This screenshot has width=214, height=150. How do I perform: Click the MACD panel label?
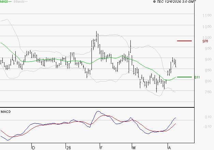coord(6,112)
